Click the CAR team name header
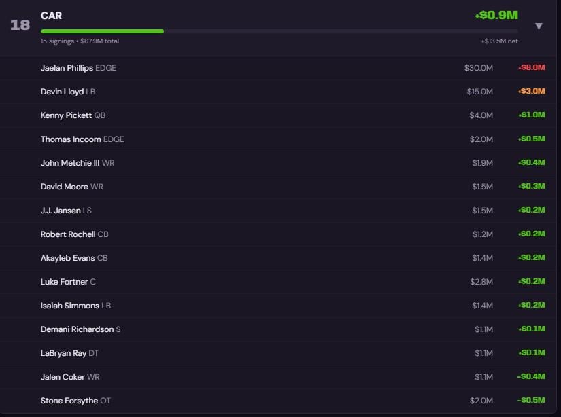Image resolution: width=561 pixels, height=417 pixels. [x=51, y=16]
